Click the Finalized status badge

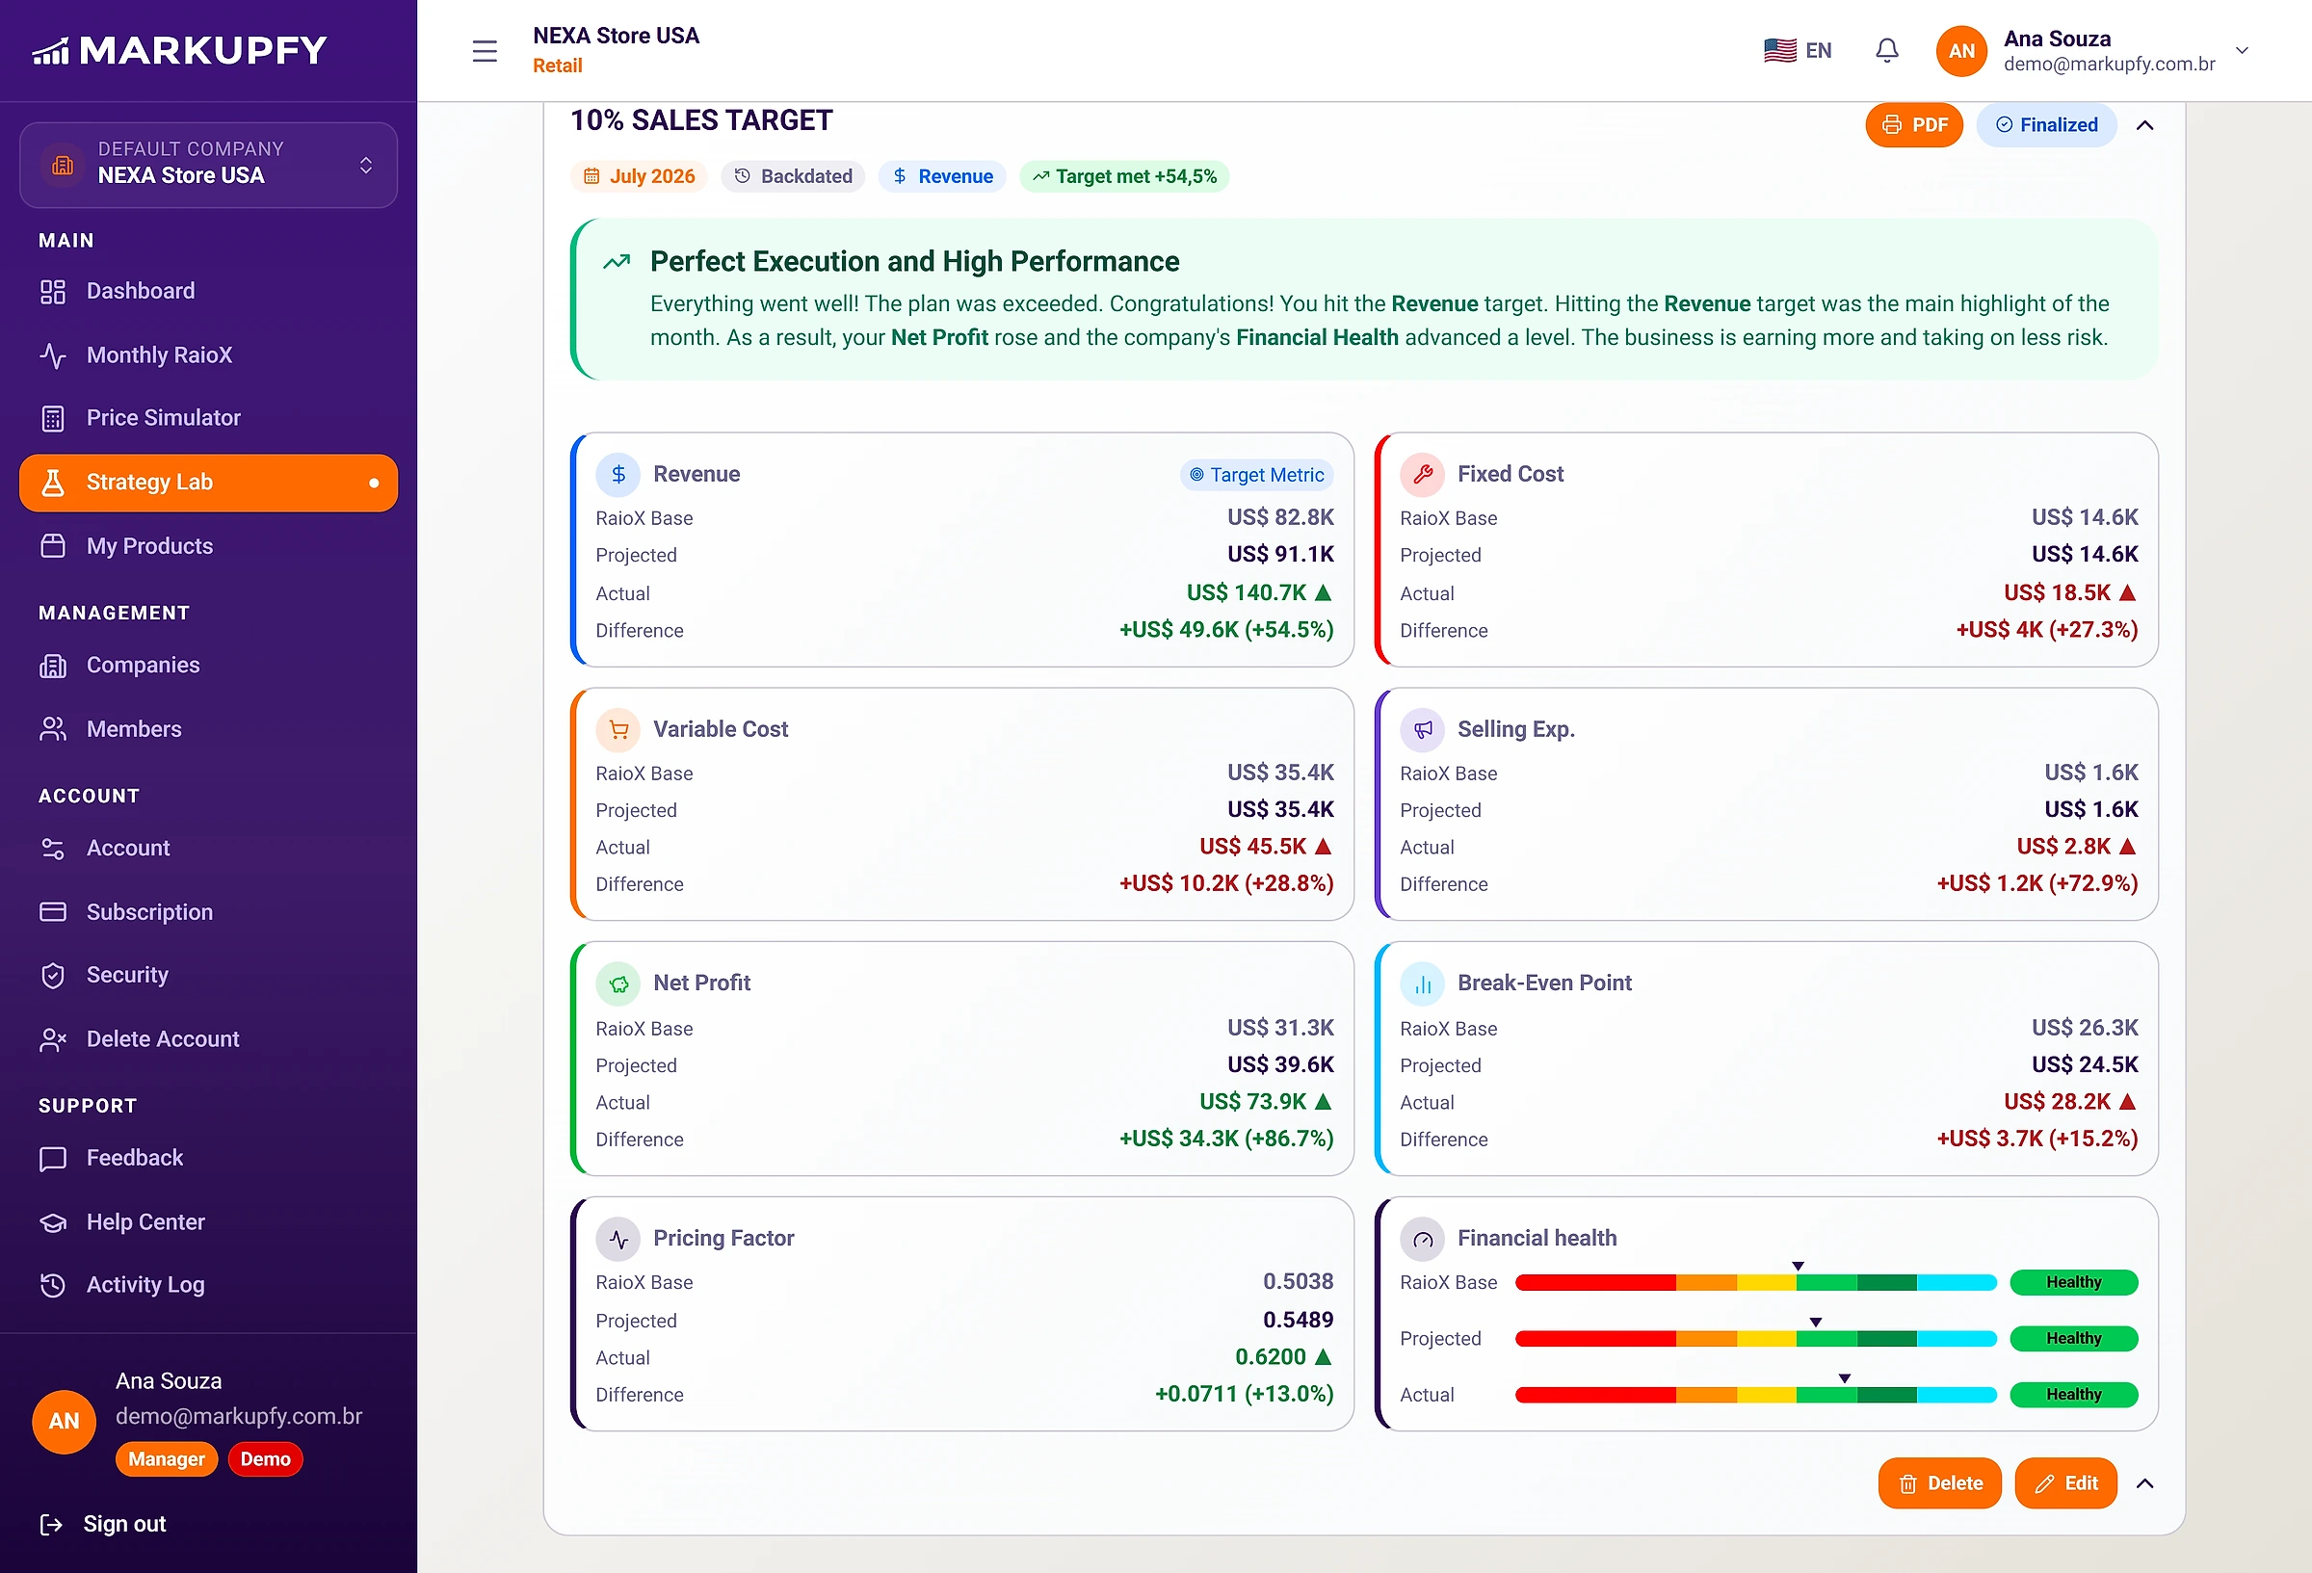2046,125
